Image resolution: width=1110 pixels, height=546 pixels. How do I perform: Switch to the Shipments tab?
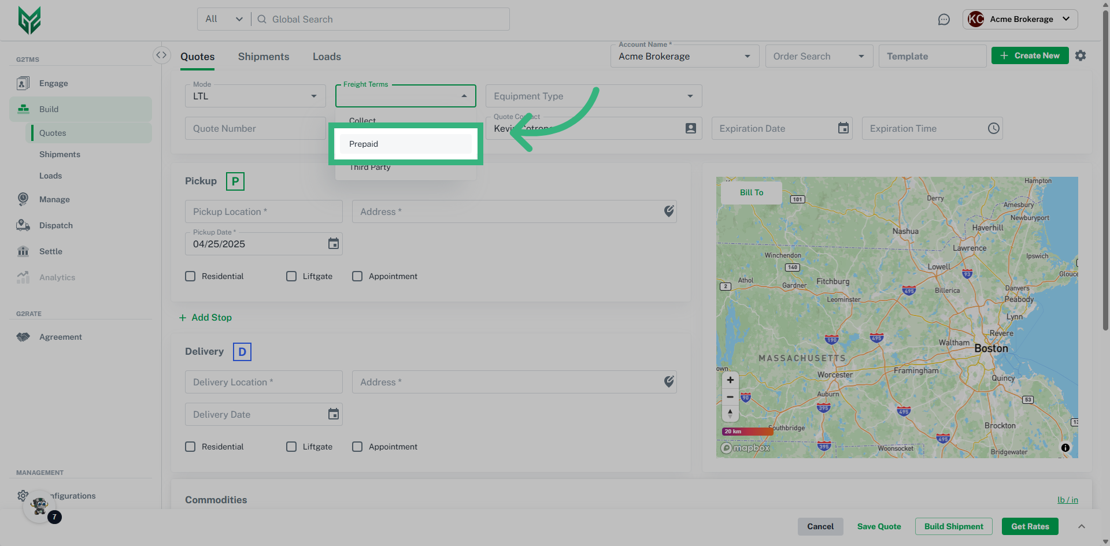[263, 57]
